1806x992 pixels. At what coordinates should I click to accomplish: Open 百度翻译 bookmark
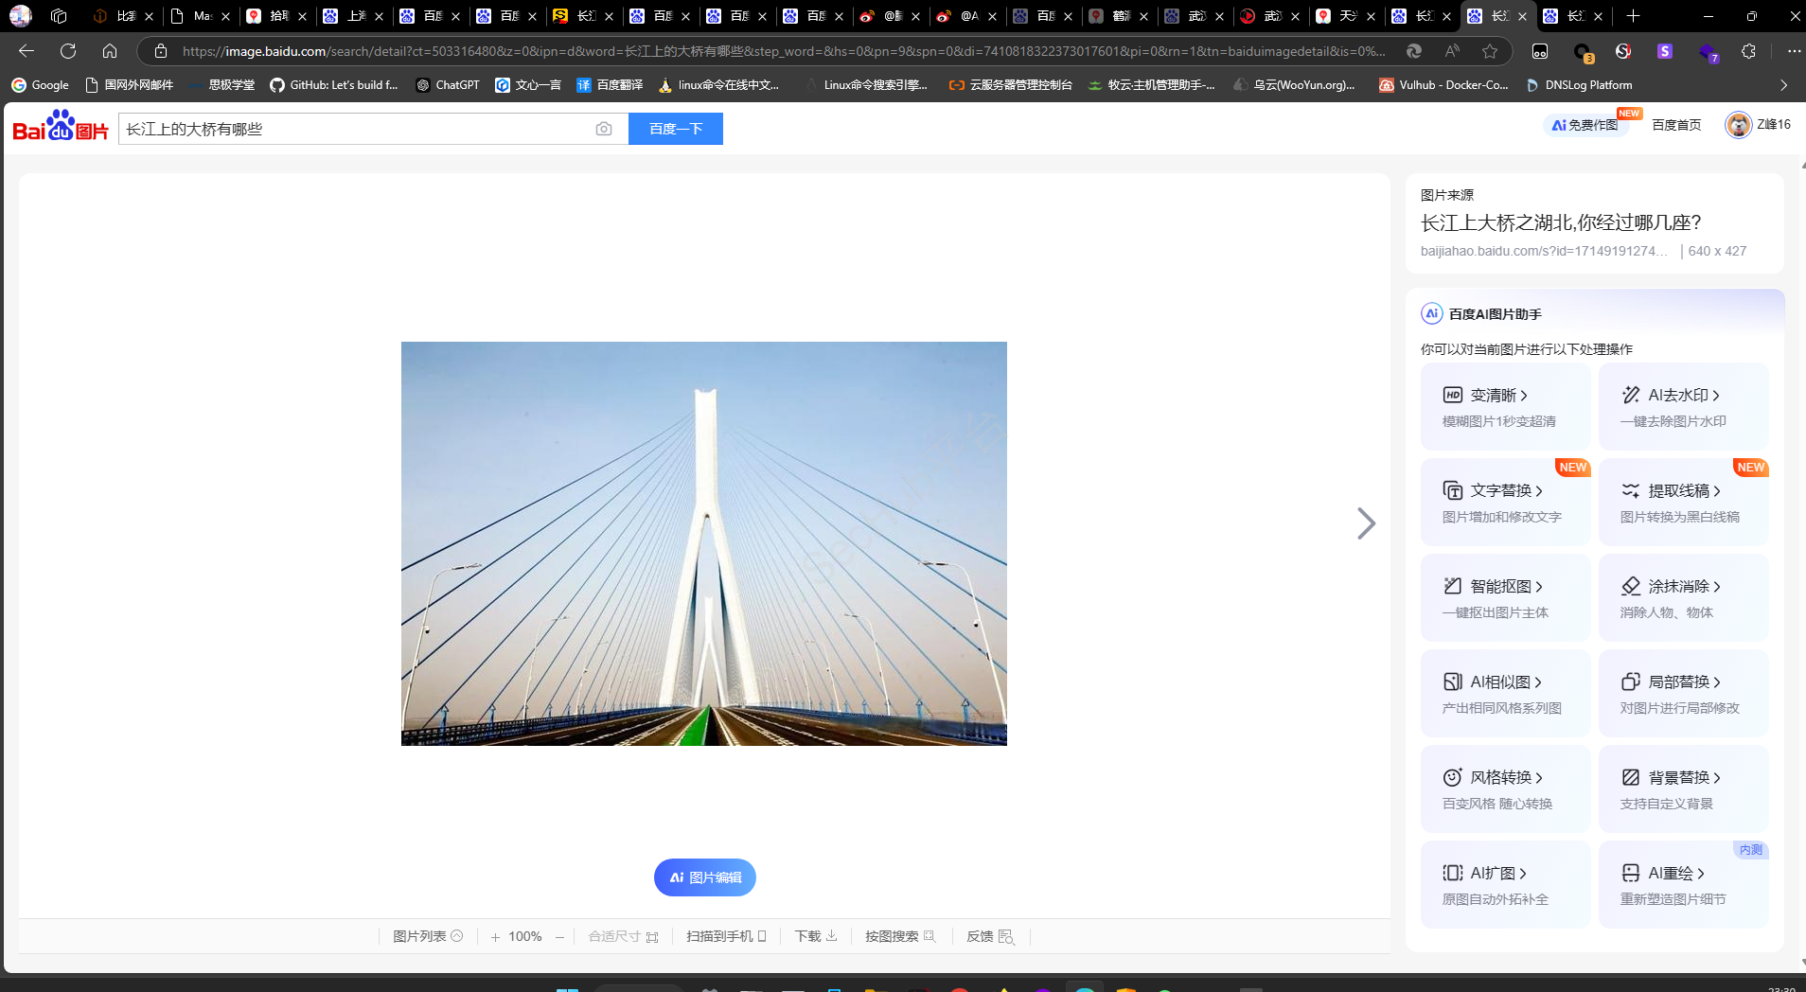[x=610, y=85]
